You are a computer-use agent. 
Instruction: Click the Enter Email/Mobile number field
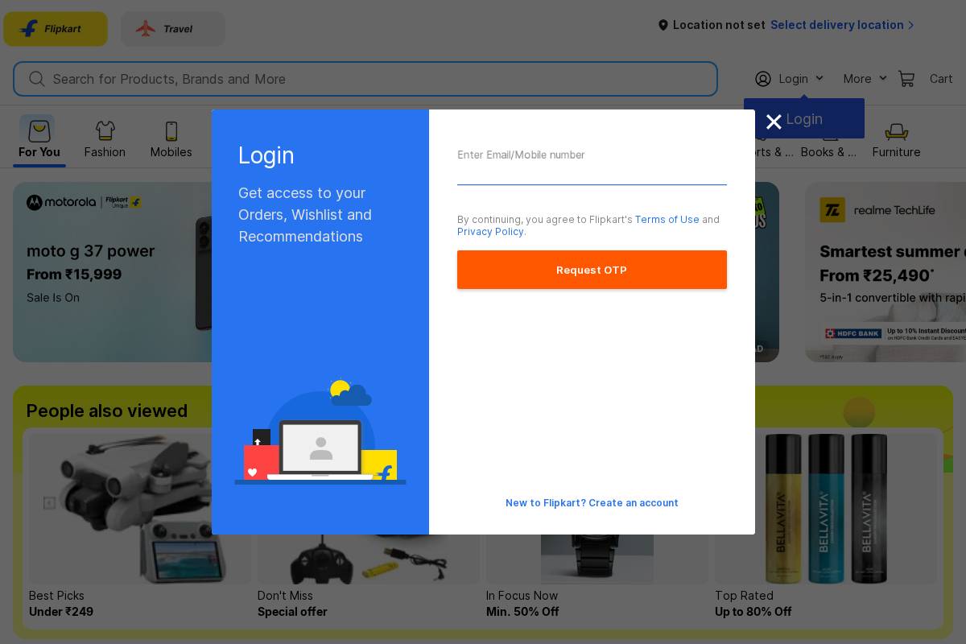(x=592, y=165)
